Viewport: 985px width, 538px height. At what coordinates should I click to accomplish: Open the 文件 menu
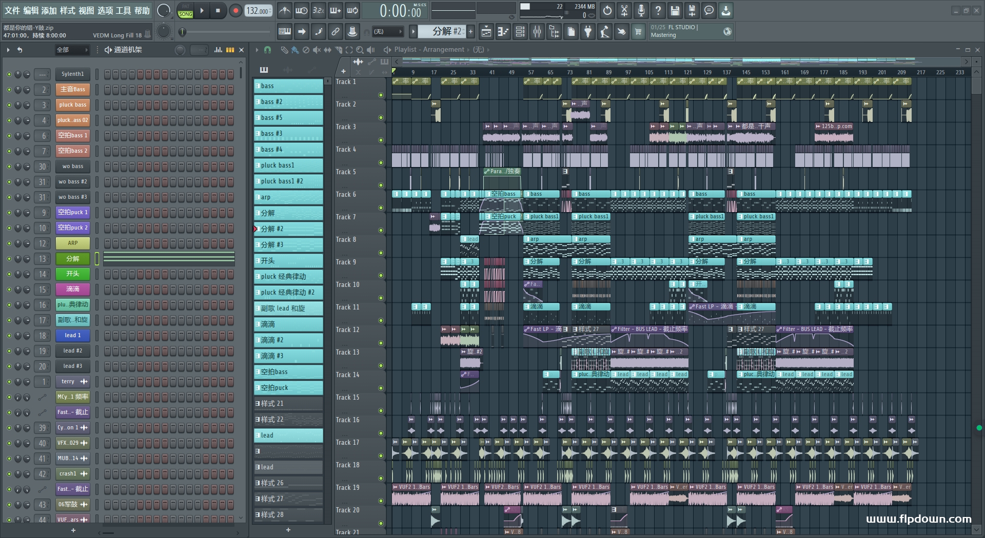click(12, 10)
